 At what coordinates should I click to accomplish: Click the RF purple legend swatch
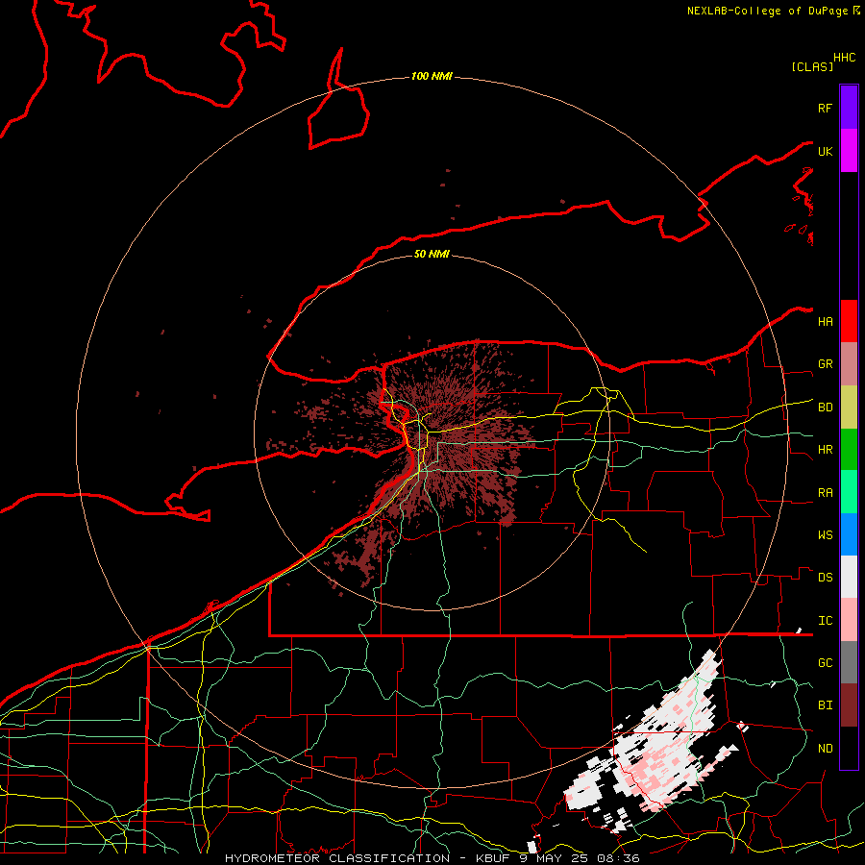[x=849, y=108]
